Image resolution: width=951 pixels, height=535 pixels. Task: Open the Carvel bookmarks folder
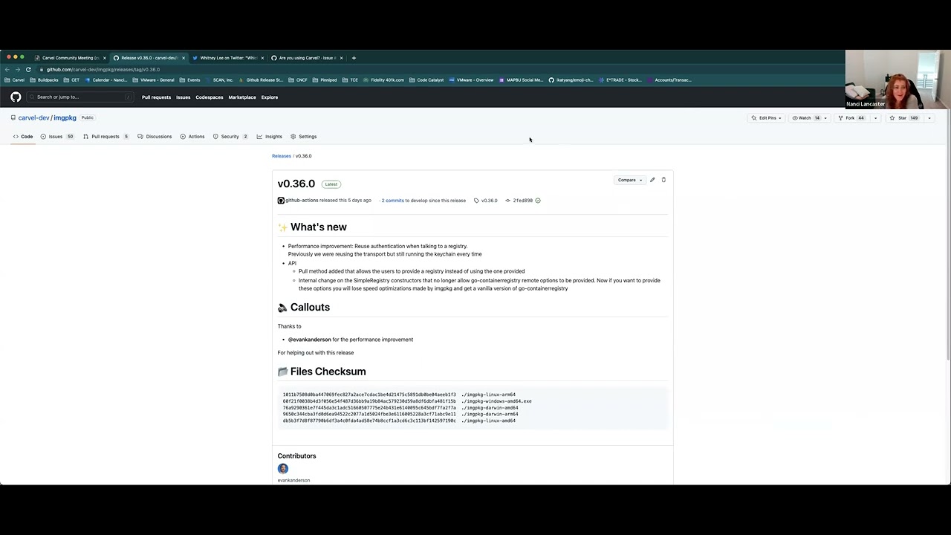(x=14, y=80)
